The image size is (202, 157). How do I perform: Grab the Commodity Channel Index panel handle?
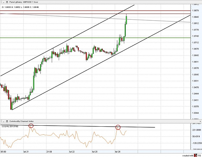coord(1,121)
